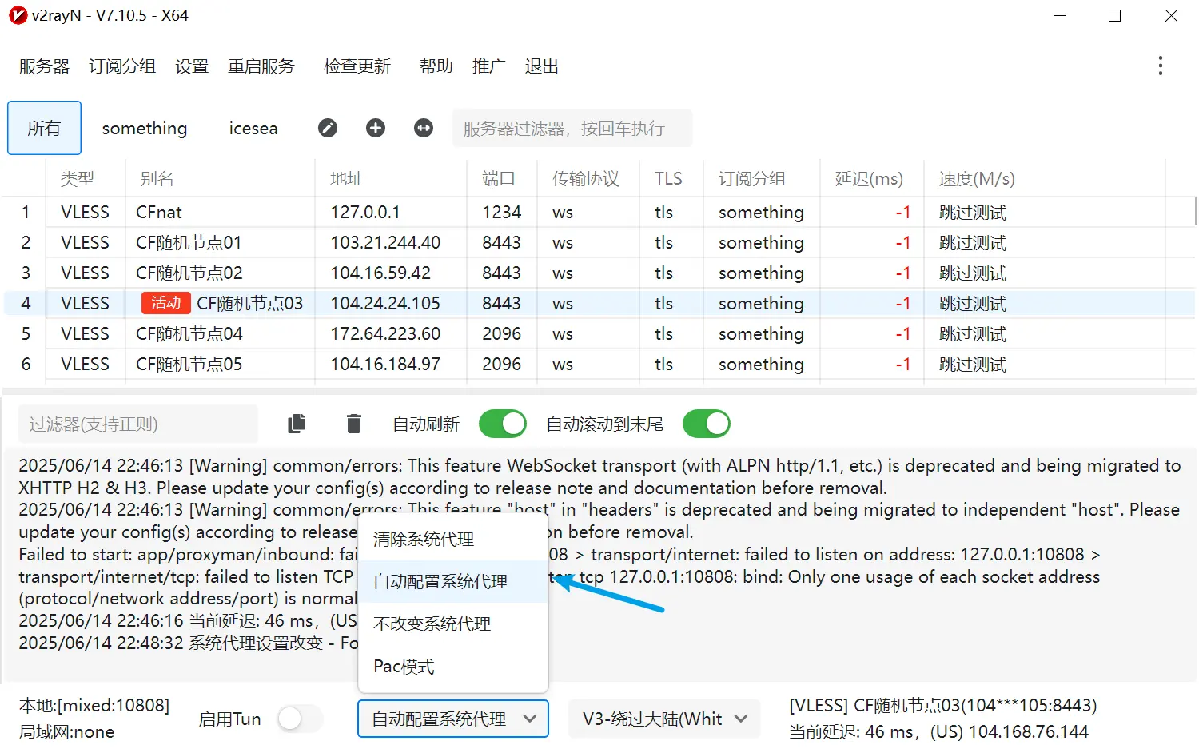This screenshot has height=753, width=1199.
Task: Click the v2rayN app logo icon
Action: [x=18, y=15]
